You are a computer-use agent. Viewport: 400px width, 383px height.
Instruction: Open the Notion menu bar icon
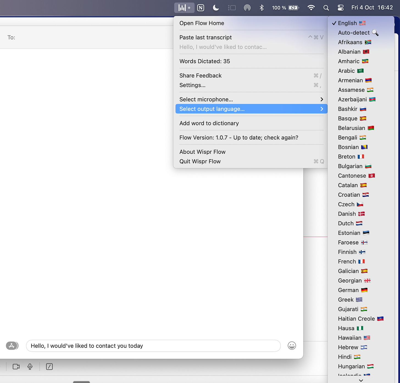pyautogui.click(x=201, y=8)
